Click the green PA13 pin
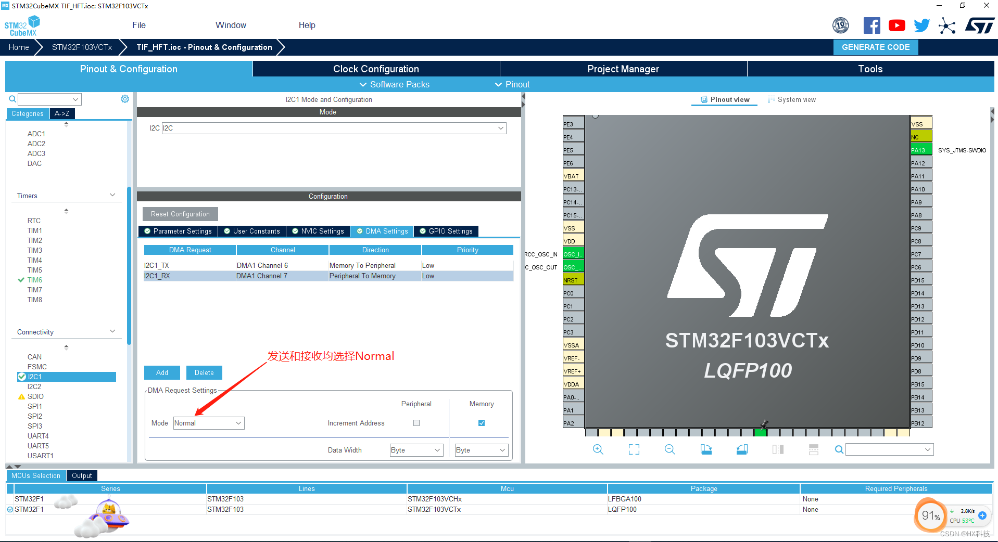This screenshot has height=542, width=998. (921, 150)
